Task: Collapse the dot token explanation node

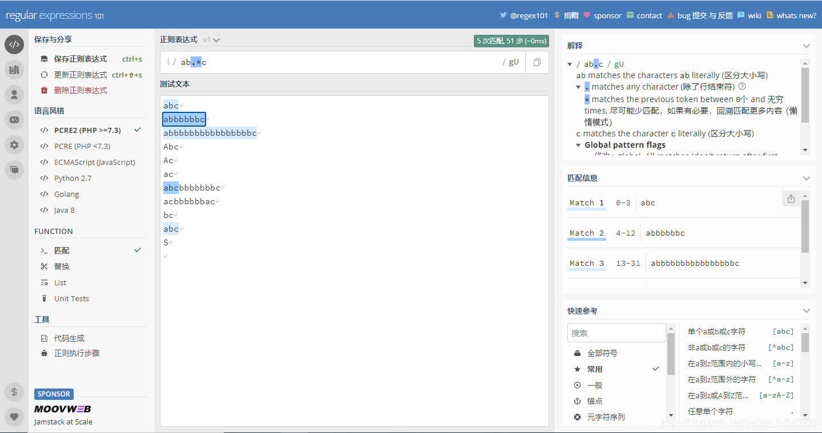Action: pyautogui.click(x=578, y=87)
